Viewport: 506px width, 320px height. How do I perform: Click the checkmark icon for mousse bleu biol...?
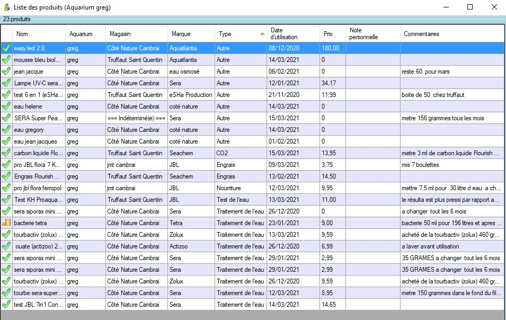[x=6, y=60]
